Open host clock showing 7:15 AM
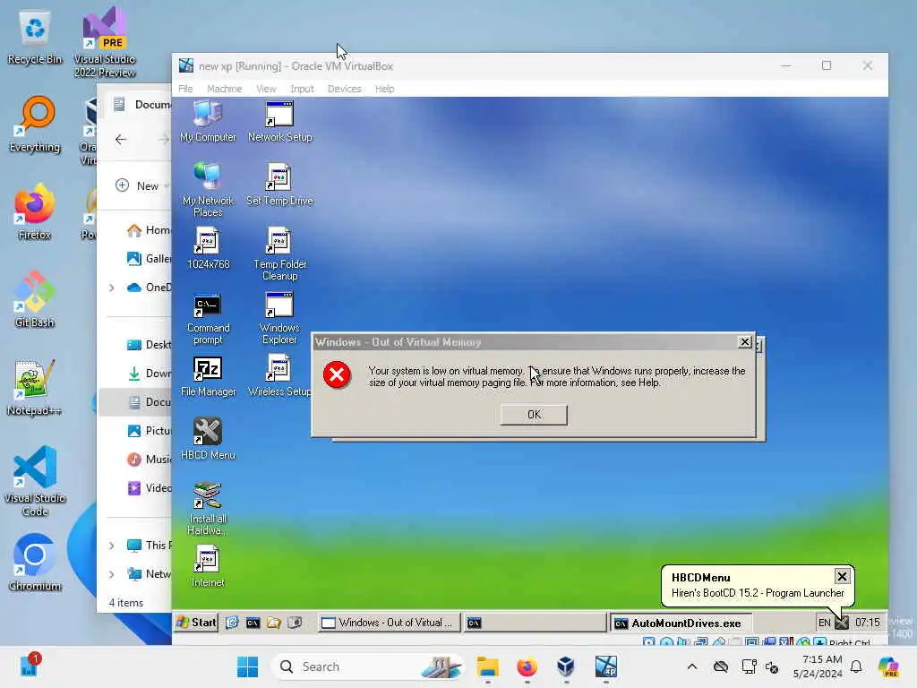917x688 pixels. tap(818, 666)
